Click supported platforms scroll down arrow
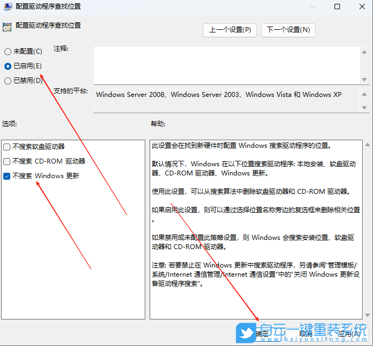Image resolution: width=373 pixels, height=346 pixels. [364, 108]
